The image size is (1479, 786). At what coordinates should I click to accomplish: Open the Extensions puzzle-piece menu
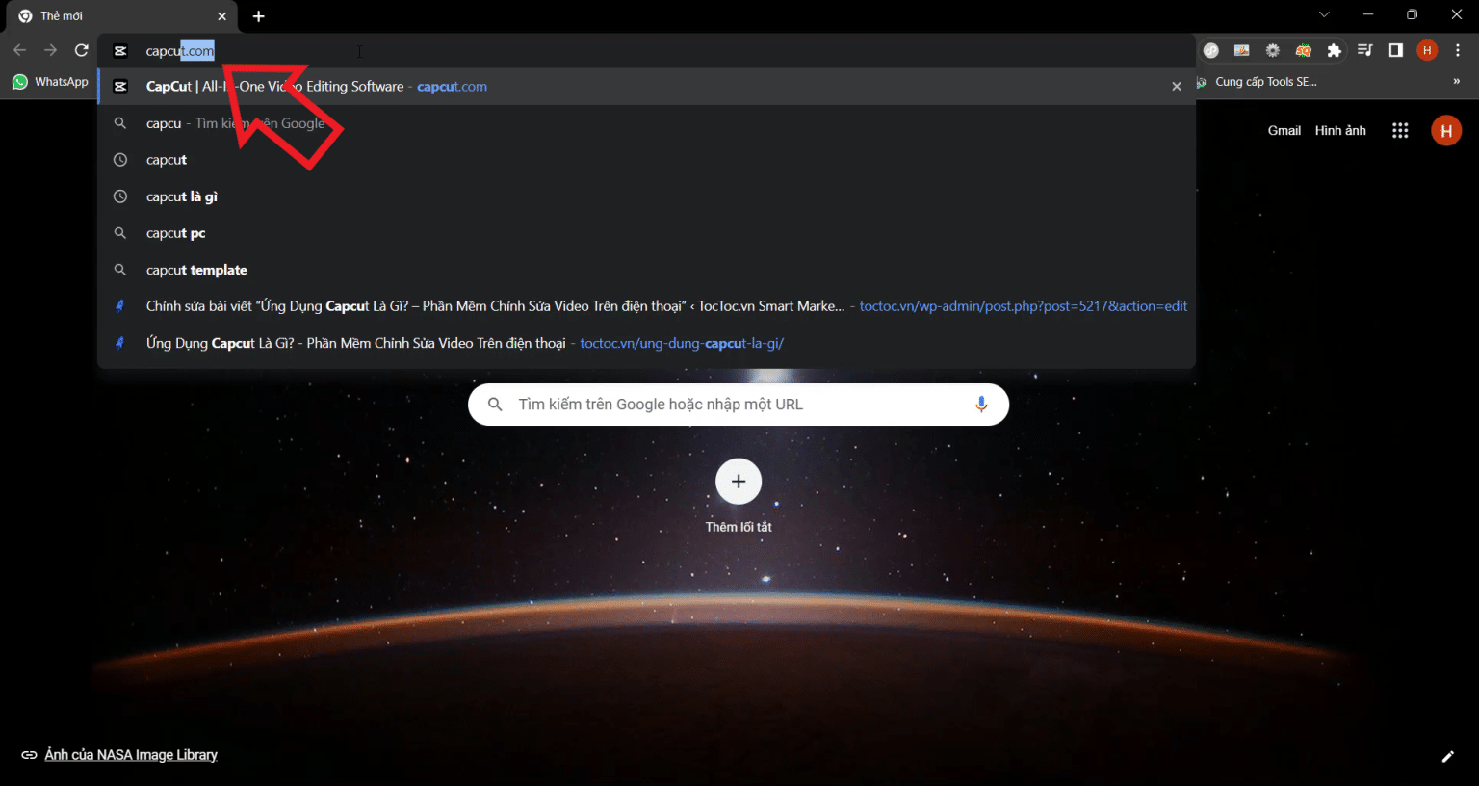[x=1335, y=50]
